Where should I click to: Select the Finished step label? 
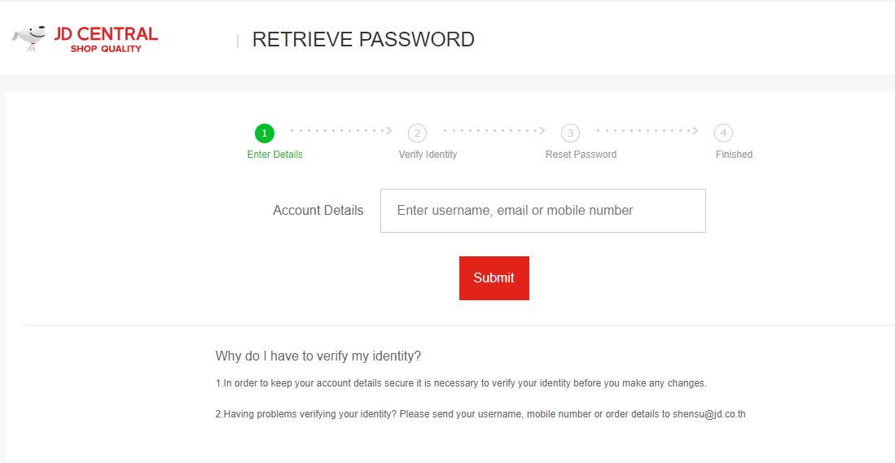(x=734, y=155)
